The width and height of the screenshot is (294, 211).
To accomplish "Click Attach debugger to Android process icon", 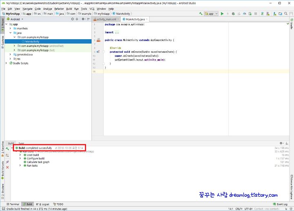I will click(x=250, y=13).
